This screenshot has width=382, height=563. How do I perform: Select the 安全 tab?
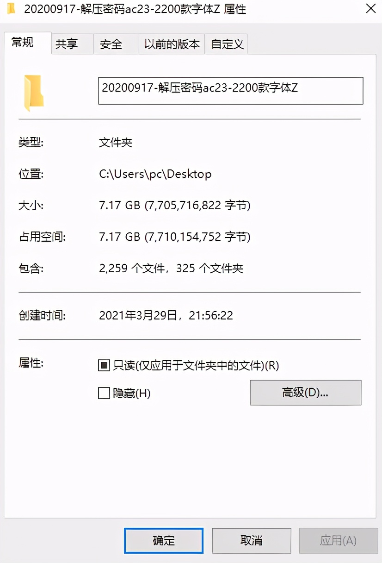(112, 44)
